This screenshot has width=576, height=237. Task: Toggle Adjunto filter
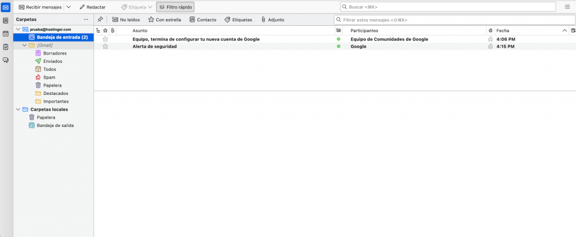(x=273, y=20)
